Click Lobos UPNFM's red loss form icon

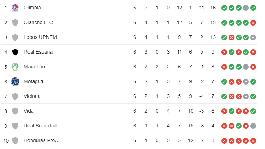232,37
